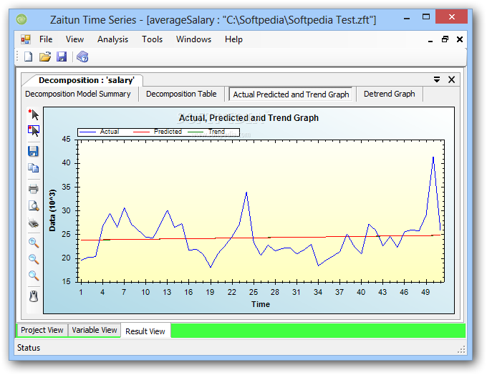Expand the result panel dropdown arrow
The width and height of the screenshot is (487, 375).
[437, 79]
